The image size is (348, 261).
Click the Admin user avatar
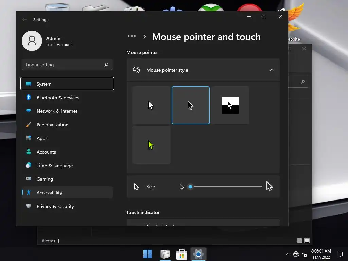(x=32, y=41)
